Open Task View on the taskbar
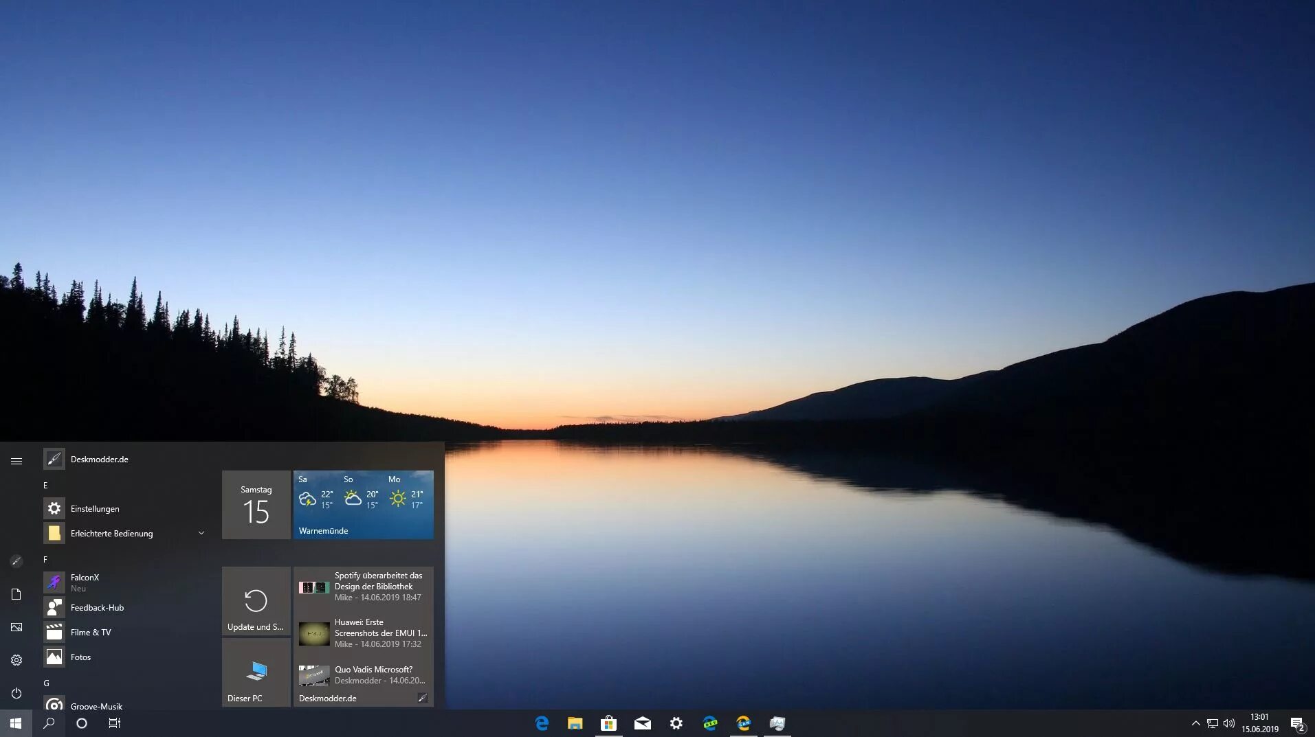 [115, 723]
